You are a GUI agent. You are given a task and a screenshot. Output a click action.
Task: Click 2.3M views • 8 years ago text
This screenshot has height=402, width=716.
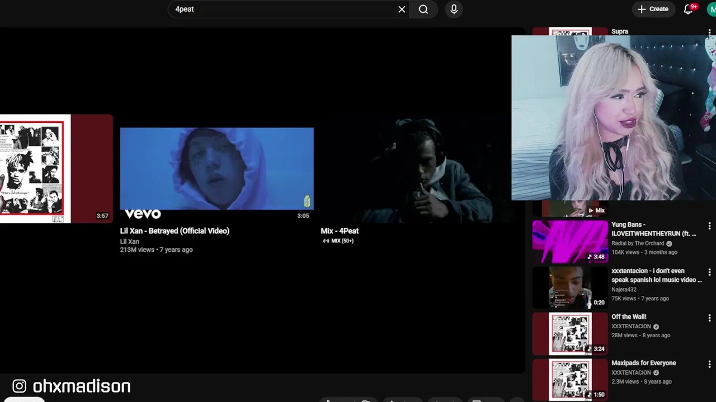[x=642, y=382]
